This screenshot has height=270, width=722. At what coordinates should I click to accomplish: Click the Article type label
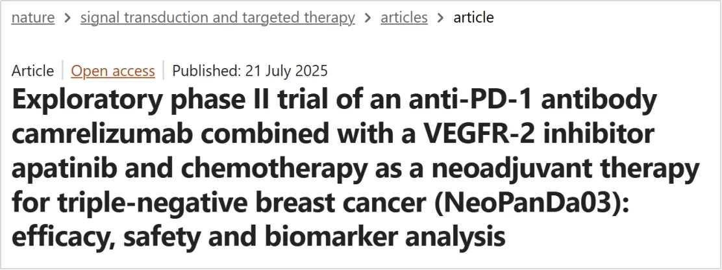[x=32, y=71]
